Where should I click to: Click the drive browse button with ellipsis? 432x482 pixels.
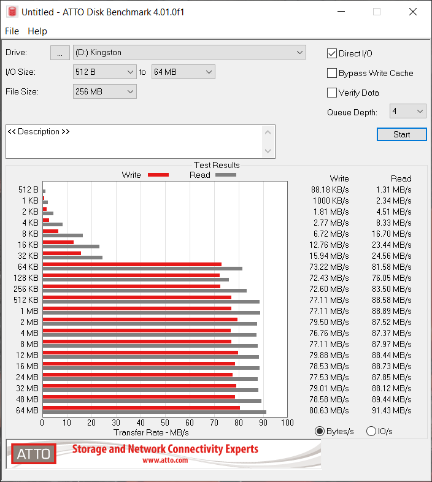(60, 53)
